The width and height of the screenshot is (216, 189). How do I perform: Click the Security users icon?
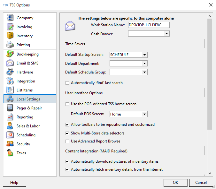(10, 144)
